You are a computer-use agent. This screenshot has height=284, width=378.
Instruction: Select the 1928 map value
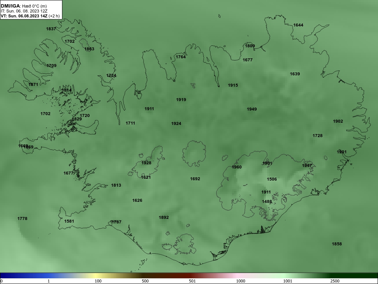click(146, 163)
